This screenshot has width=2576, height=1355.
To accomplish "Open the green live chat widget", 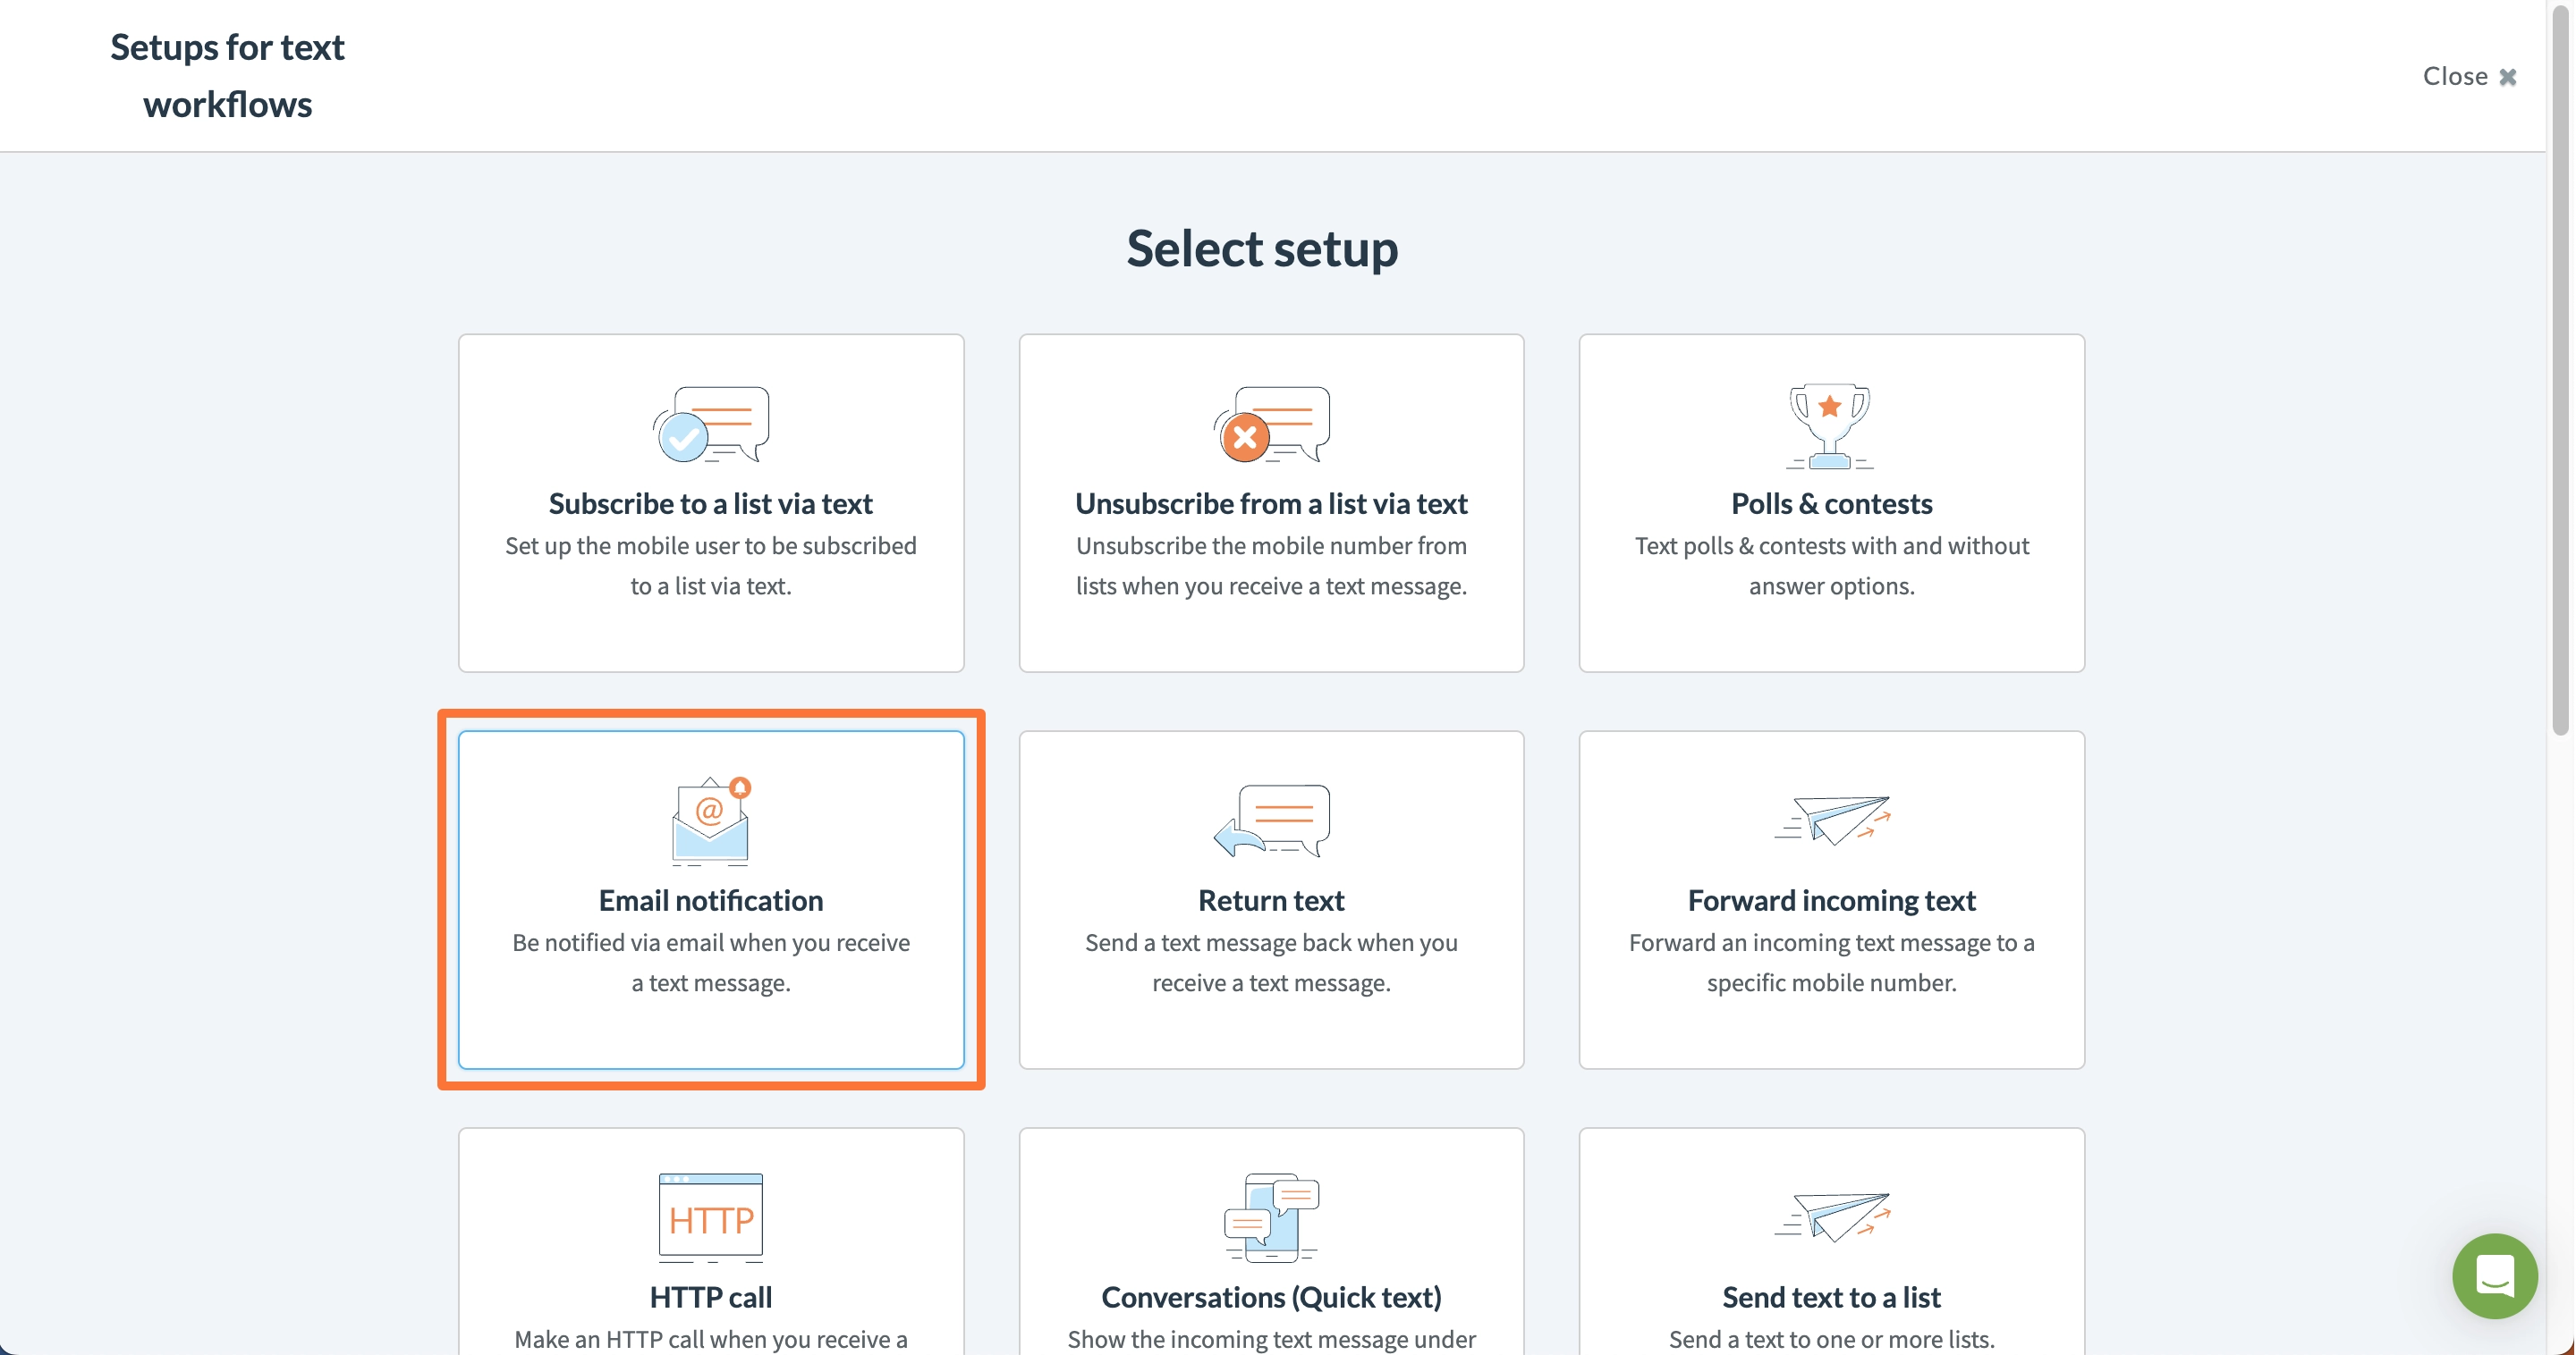I will 2494,1276.
